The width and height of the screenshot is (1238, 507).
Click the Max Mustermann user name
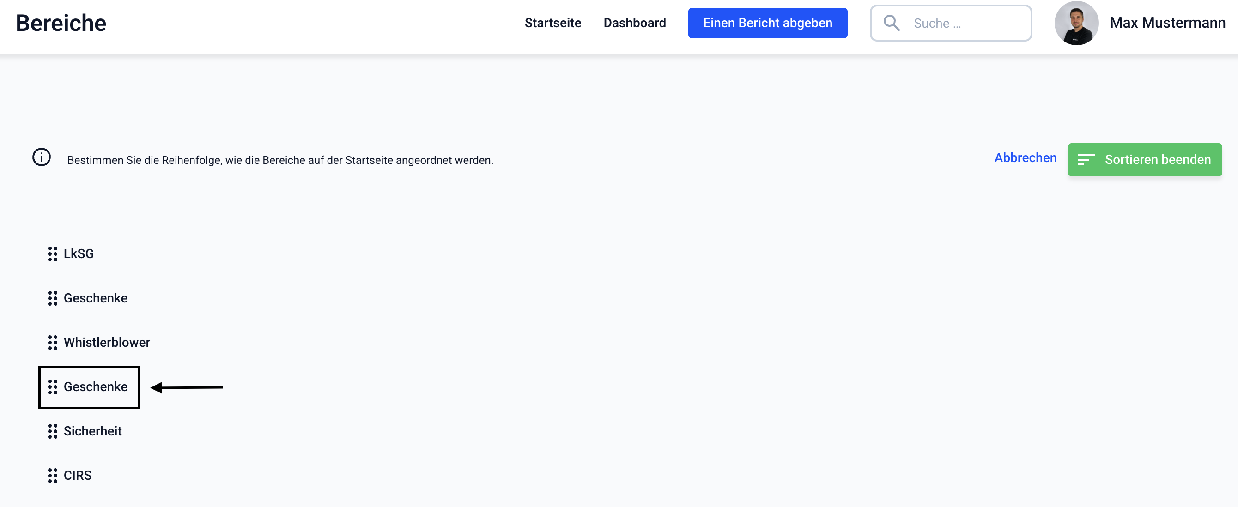pos(1167,23)
